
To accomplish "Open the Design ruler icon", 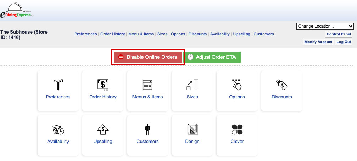I will click(x=192, y=130).
